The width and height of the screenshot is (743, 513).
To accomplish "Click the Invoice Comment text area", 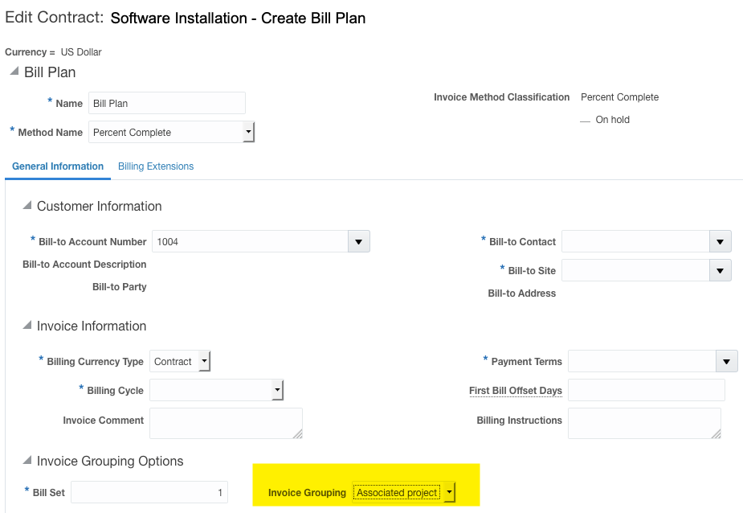I will tap(226, 423).
